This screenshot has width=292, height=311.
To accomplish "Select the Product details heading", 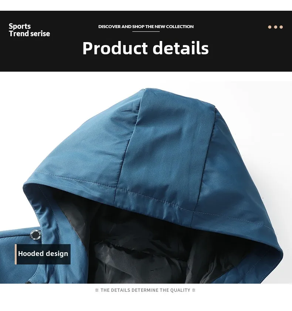I will 146,48.
